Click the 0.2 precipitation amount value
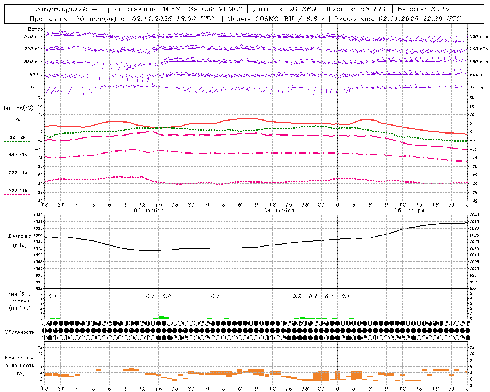Screen dimensions: 490x392 coord(297,296)
